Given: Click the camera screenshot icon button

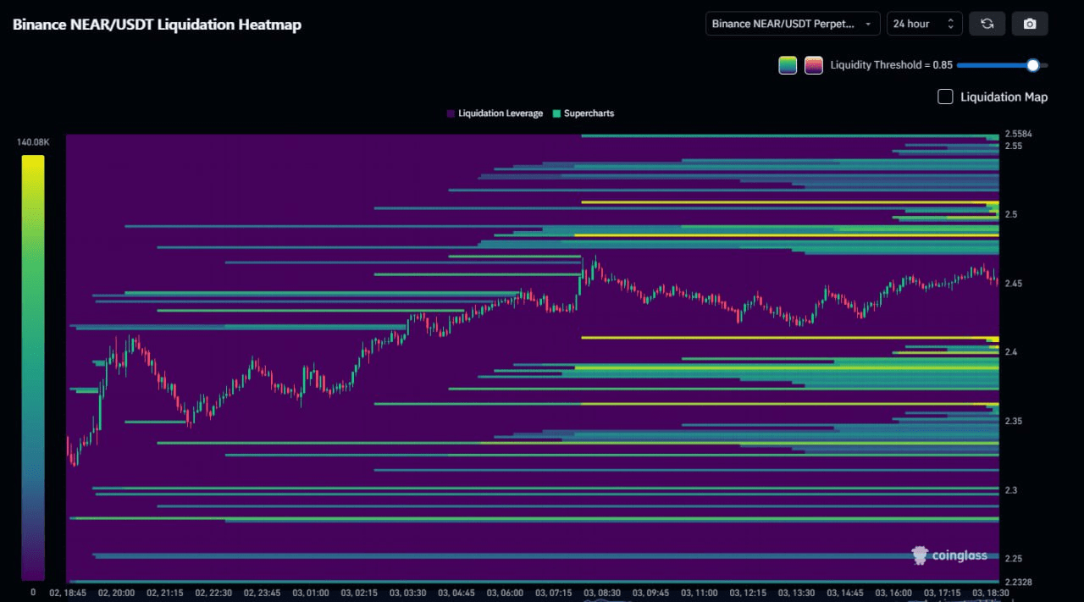Looking at the screenshot, I should [x=1030, y=24].
